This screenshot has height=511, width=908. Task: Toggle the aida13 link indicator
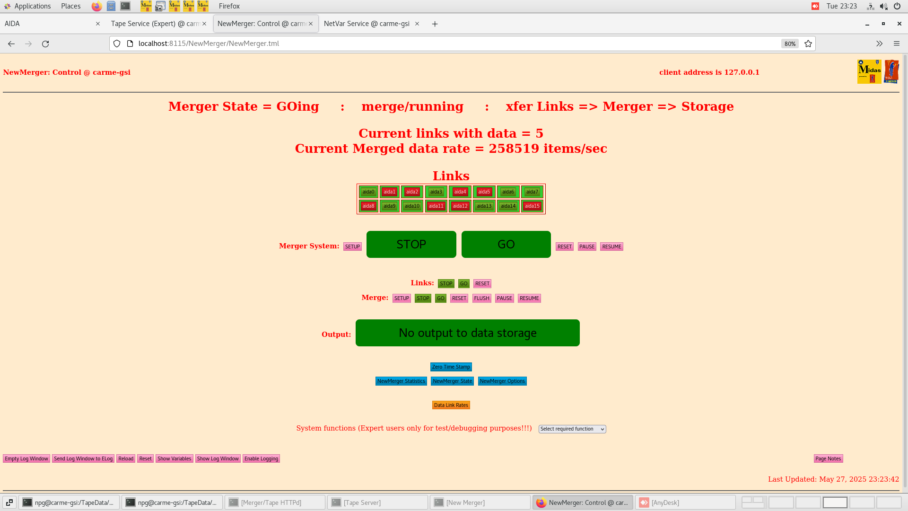(x=484, y=206)
